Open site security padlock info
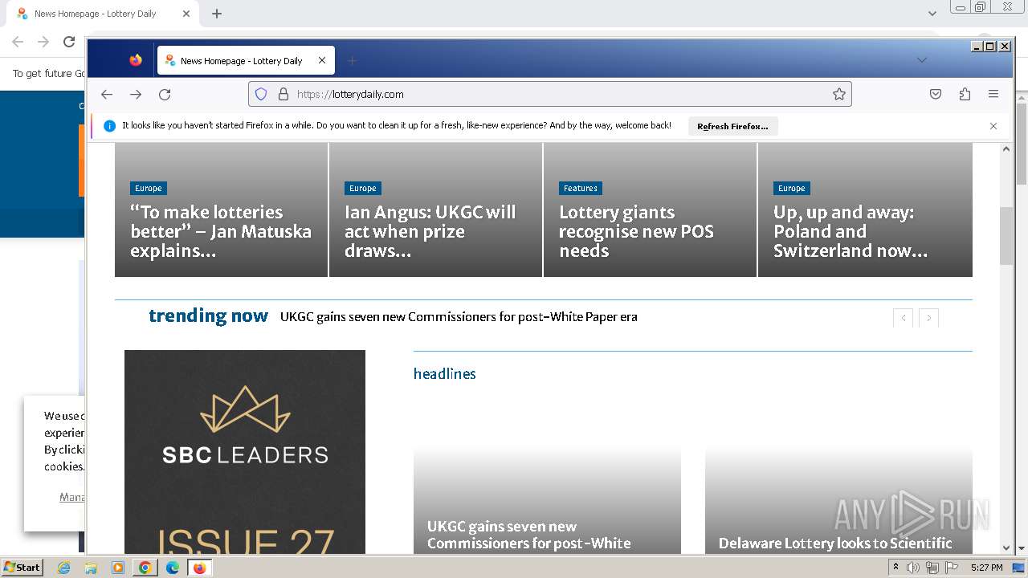 point(283,94)
